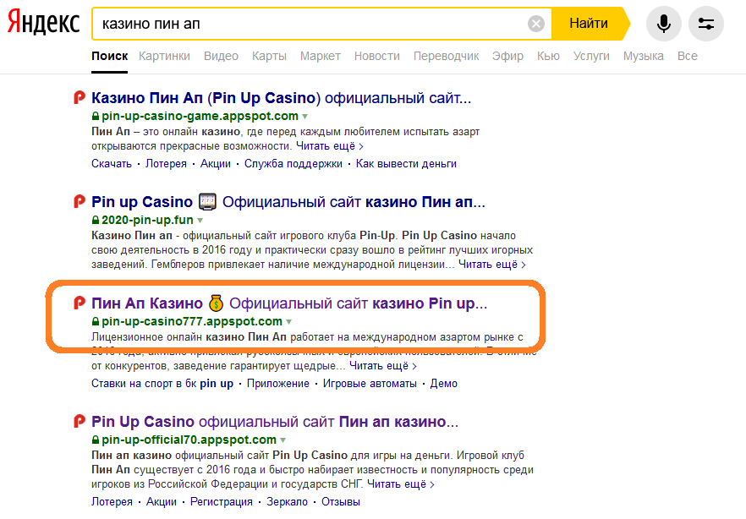Click lock icon beside pin-up-official70.appspot.com

click(x=95, y=440)
